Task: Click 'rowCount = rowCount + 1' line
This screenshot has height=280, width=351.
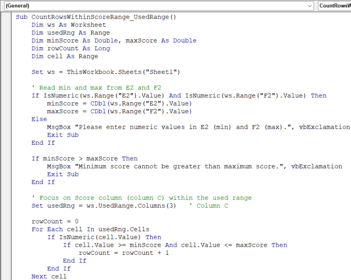Action: click(x=123, y=253)
